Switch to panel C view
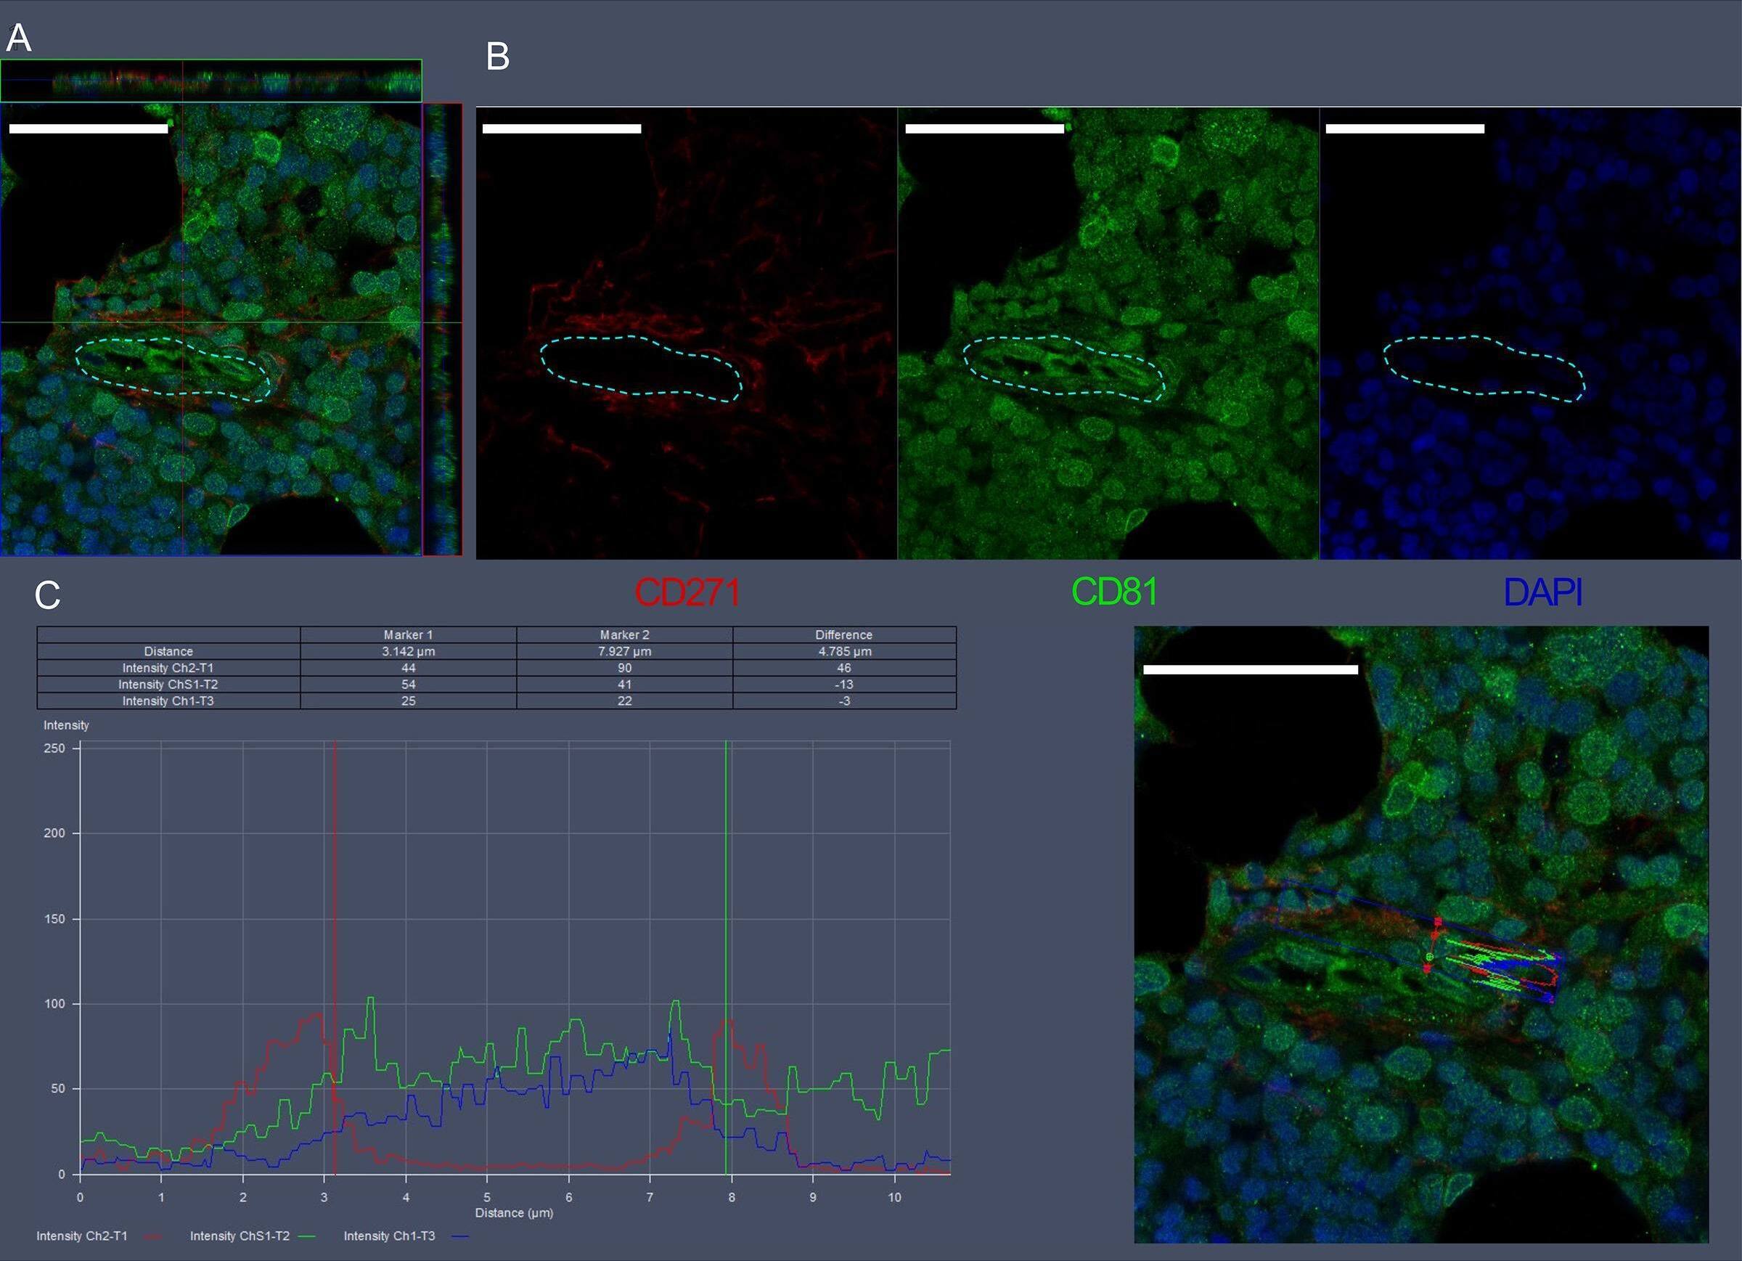Viewport: 1742px width, 1261px height. (49, 595)
